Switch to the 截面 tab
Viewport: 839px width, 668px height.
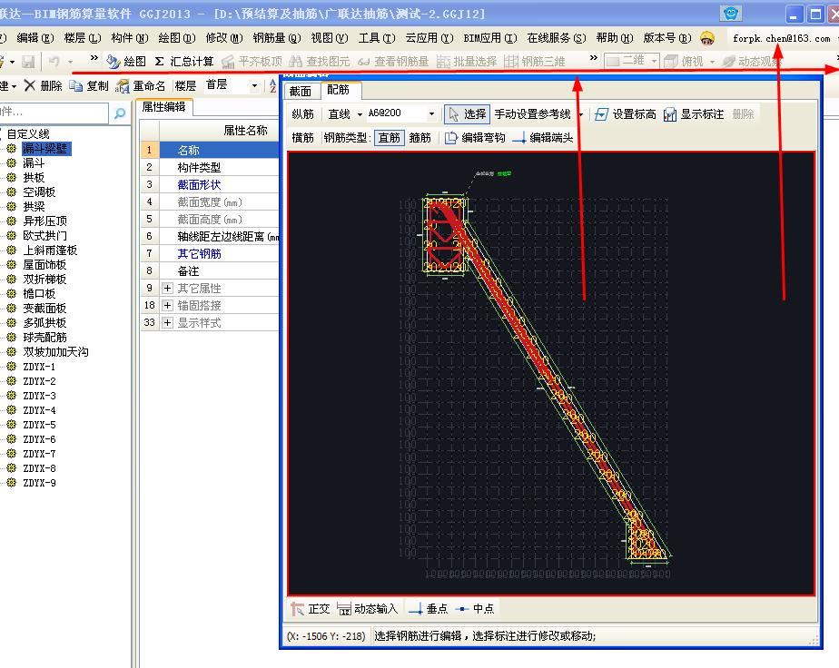click(301, 91)
